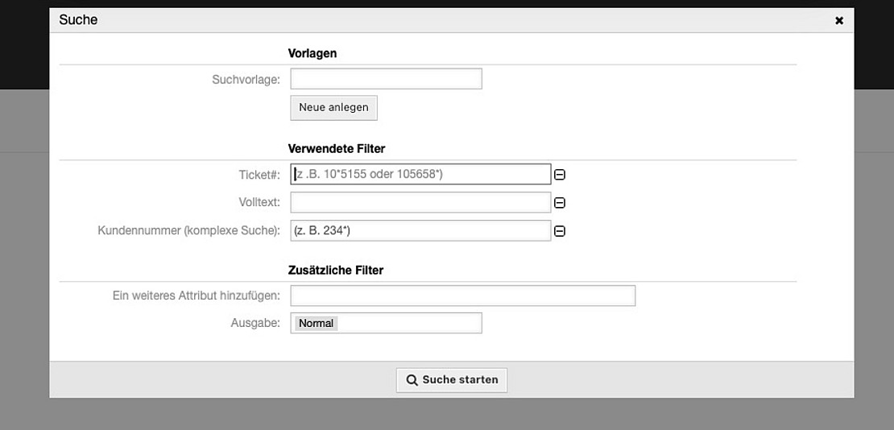The width and height of the screenshot is (894, 430).
Task: Click the Ticket# label
Action: tap(258, 174)
